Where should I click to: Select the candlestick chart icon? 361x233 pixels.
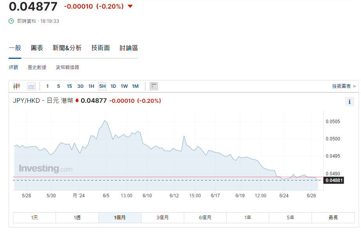point(16,86)
